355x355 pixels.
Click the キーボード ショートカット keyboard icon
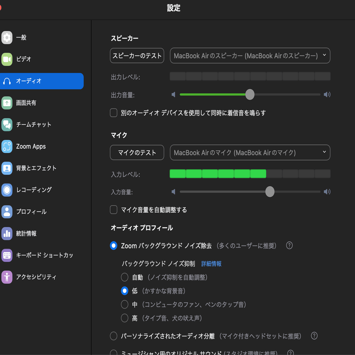[7, 255]
